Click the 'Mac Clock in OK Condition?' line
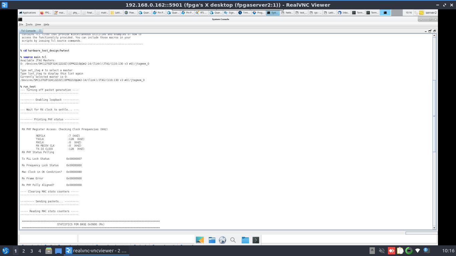 click(x=52, y=172)
